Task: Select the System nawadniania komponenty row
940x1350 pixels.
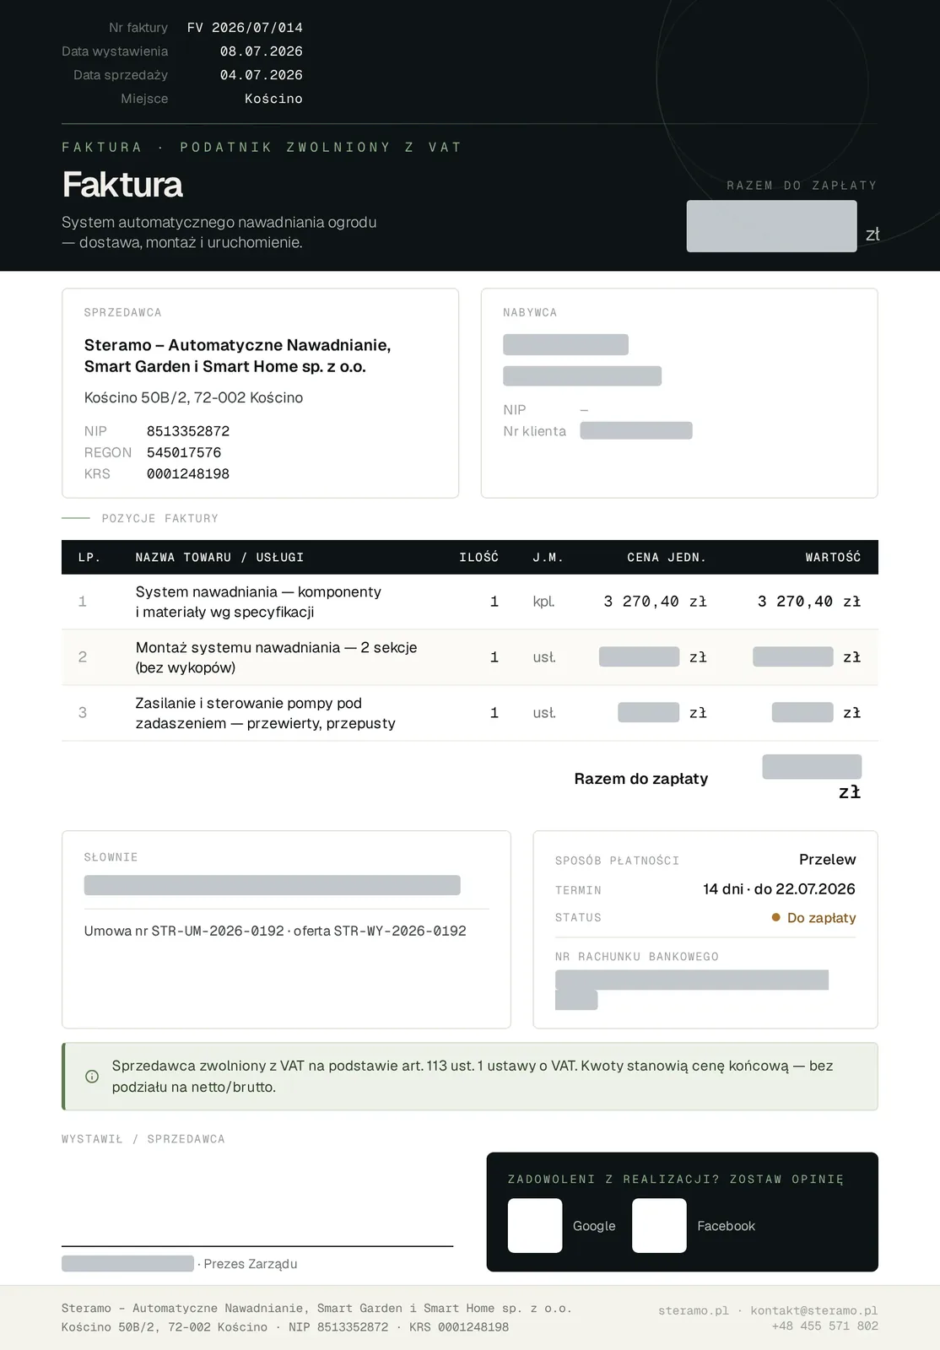Action: tap(470, 602)
